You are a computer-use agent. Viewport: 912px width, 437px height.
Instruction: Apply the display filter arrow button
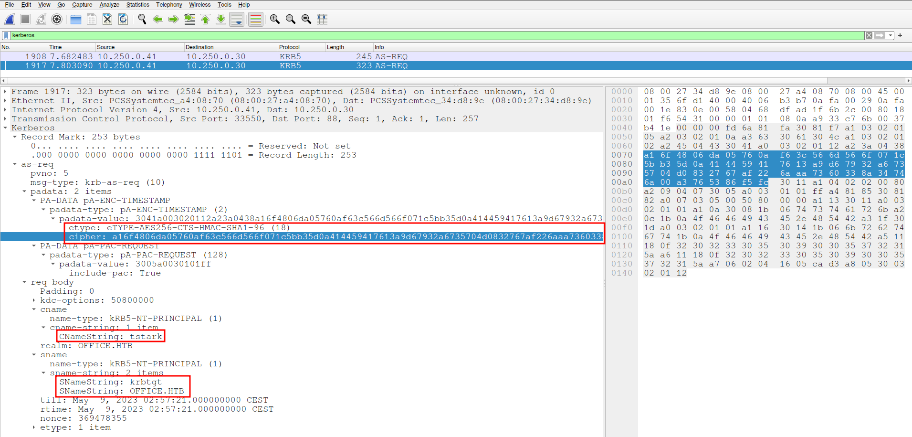(880, 35)
